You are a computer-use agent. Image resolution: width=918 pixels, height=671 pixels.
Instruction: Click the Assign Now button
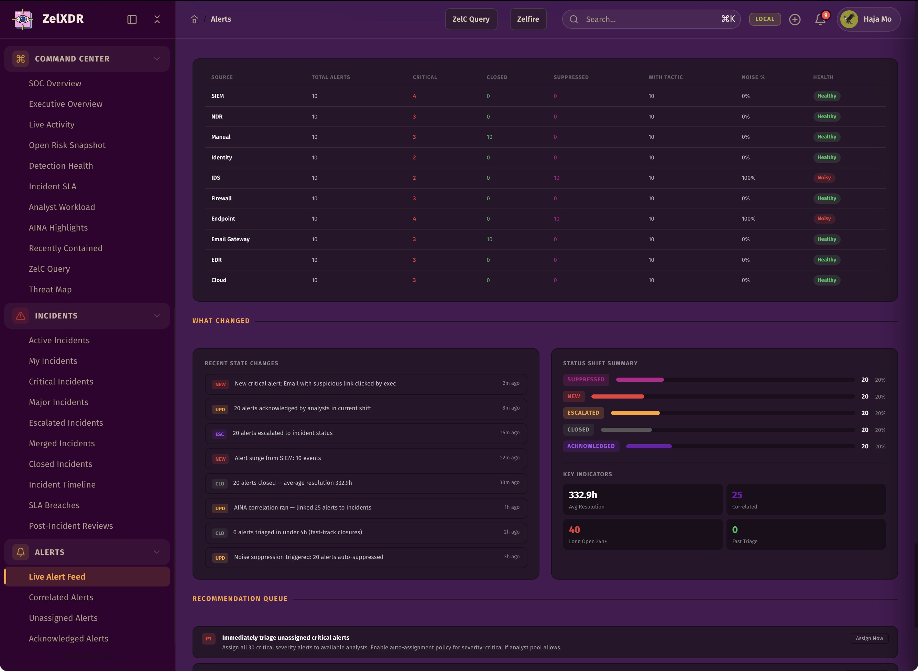coord(869,638)
